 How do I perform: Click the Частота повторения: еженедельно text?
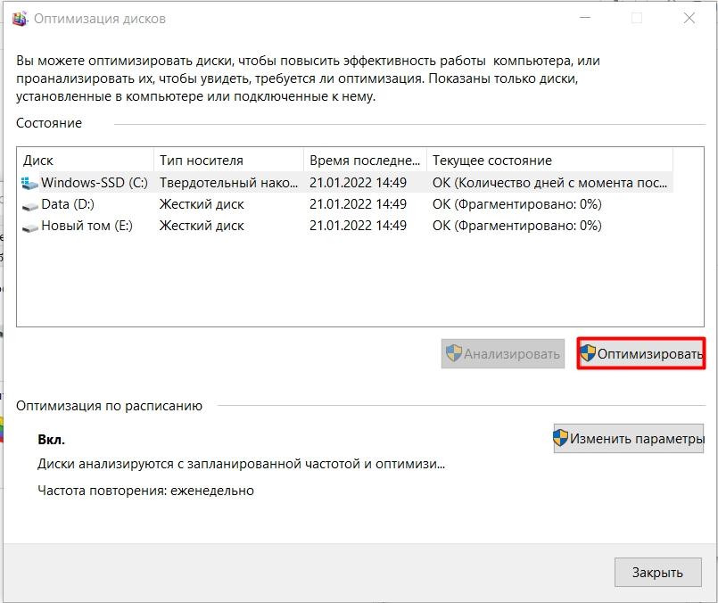(145, 491)
